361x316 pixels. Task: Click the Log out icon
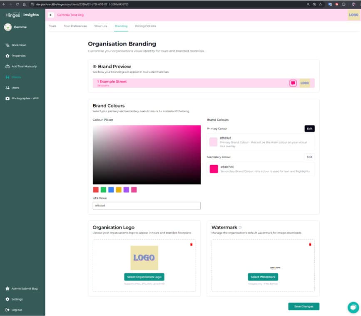(7, 310)
